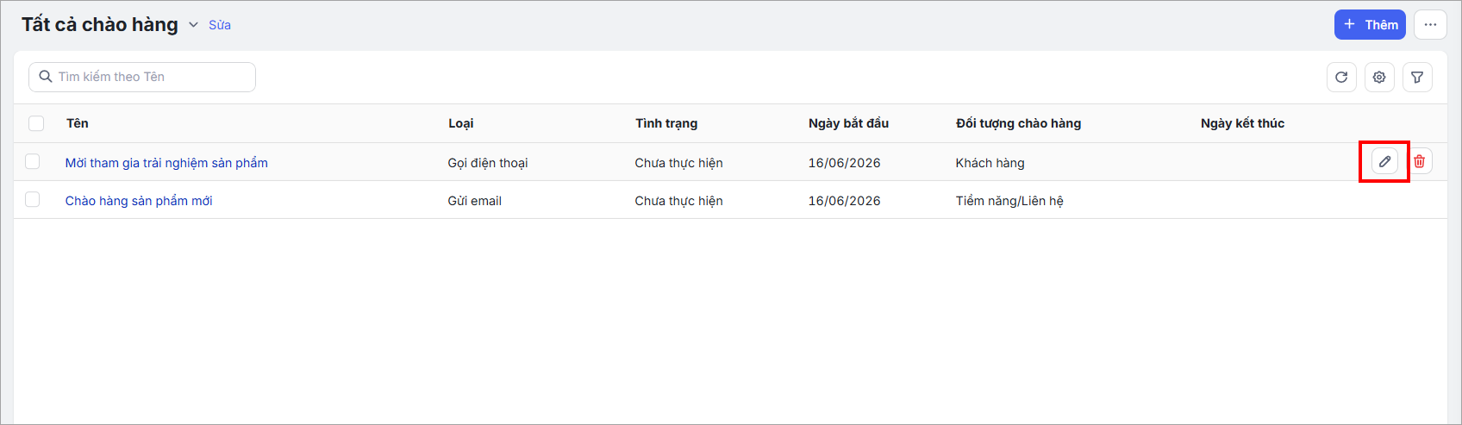Refresh the list with the reload icon
Viewport: 1462px width, 425px height.
click(1341, 78)
